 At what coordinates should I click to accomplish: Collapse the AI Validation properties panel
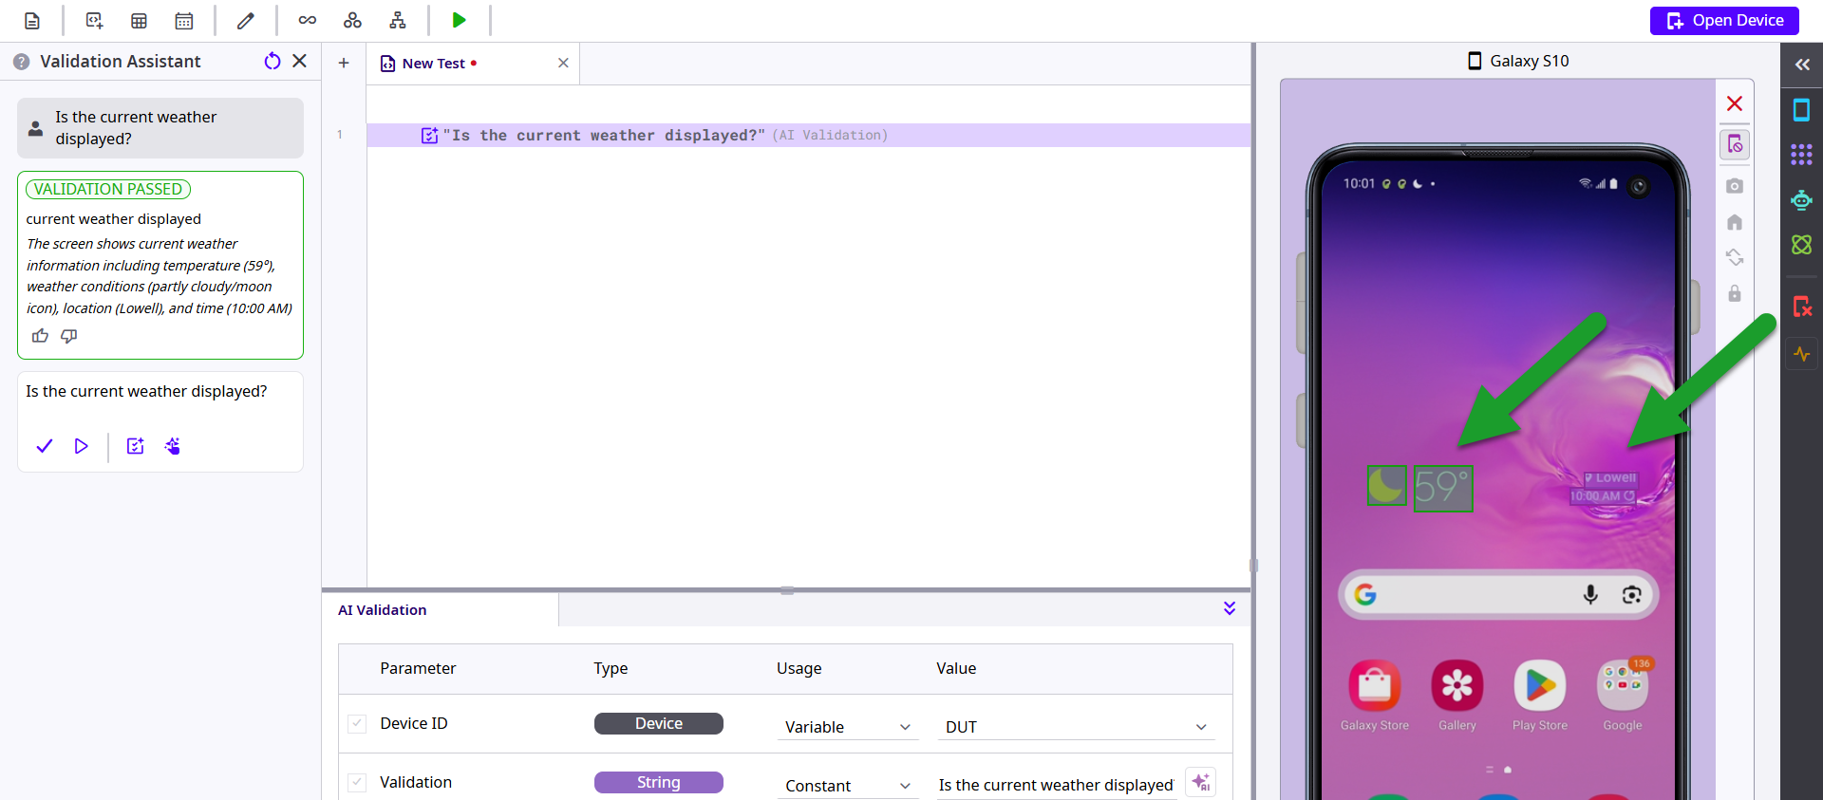coord(1230,608)
